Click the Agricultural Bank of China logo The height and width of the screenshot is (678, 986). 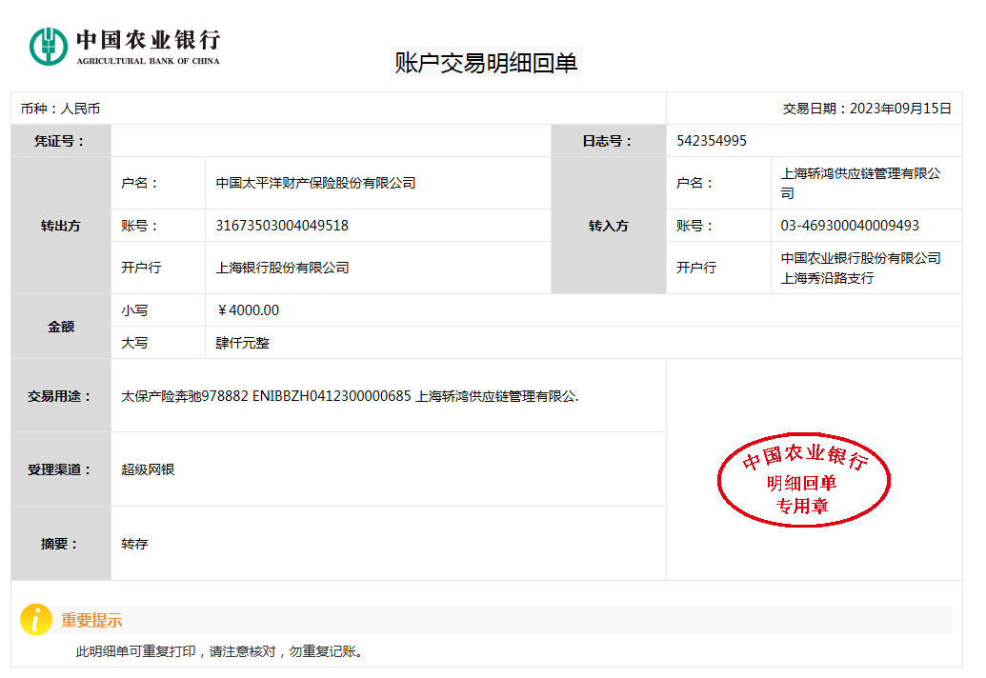click(x=125, y=46)
